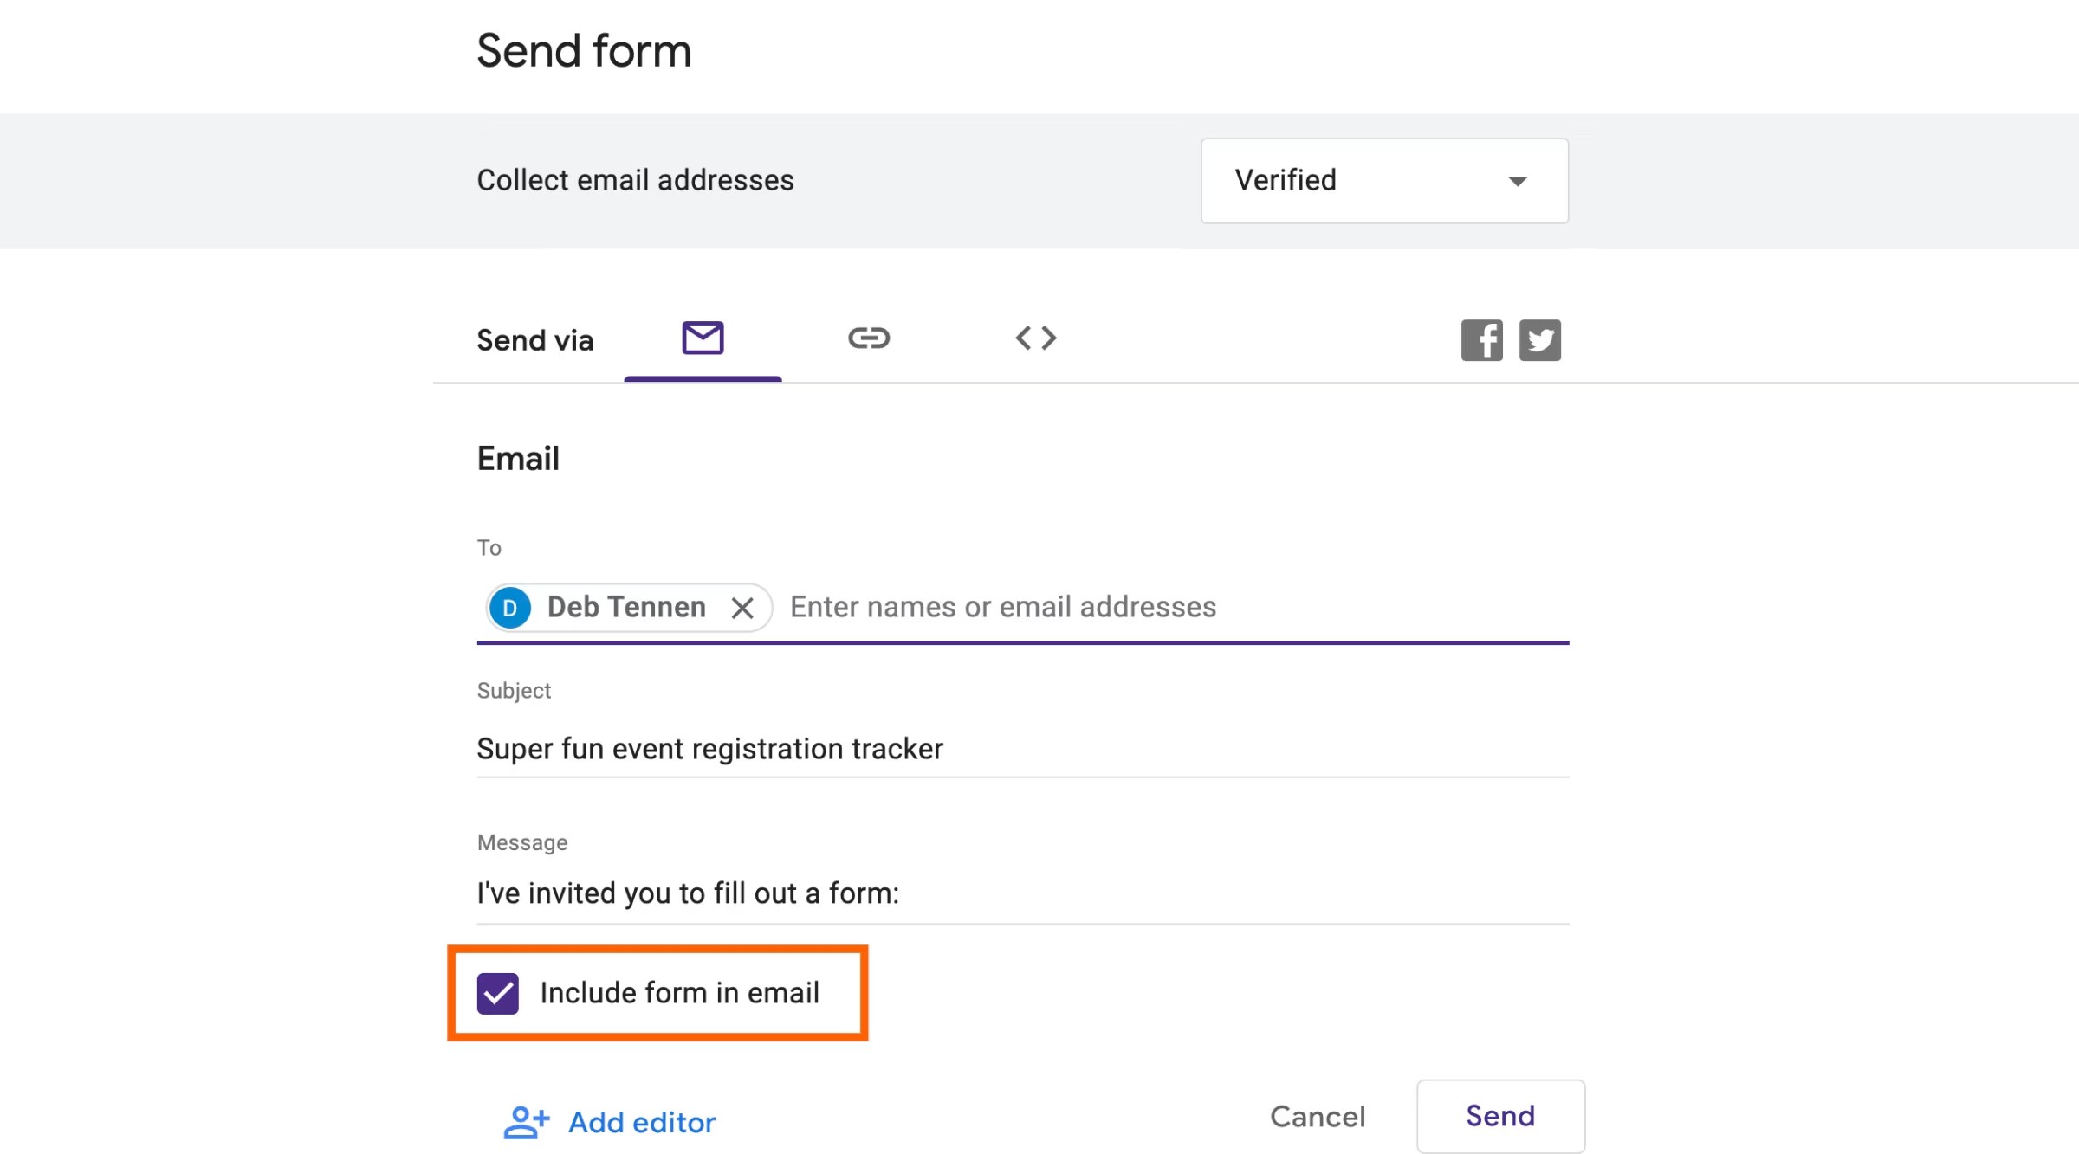Remove Deb Tennen recipient chip
Image resolution: width=2079 pixels, height=1154 pixels.
click(742, 608)
